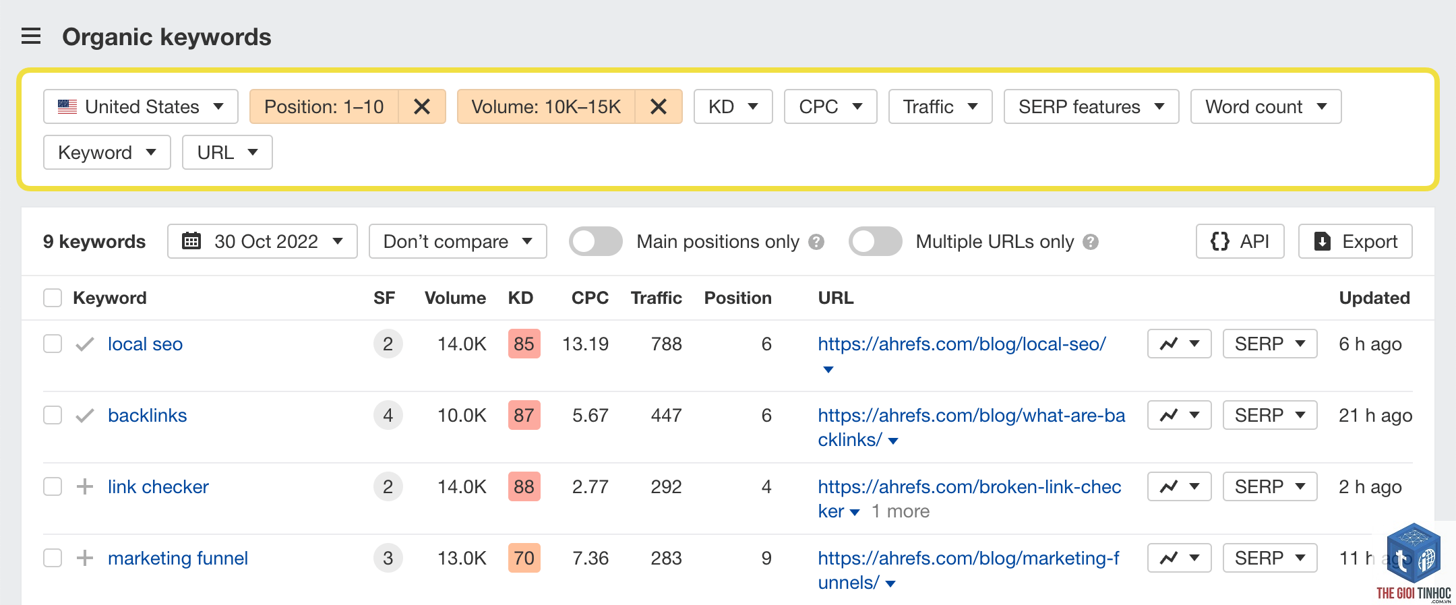Click checkmark icon beside backlinks
This screenshot has height=605, width=1456.
click(x=85, y=416)
